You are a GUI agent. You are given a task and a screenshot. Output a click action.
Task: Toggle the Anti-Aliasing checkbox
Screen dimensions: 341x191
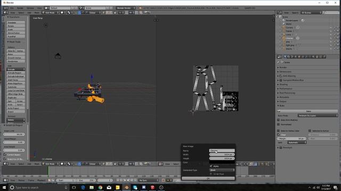(x=281, y=76)
